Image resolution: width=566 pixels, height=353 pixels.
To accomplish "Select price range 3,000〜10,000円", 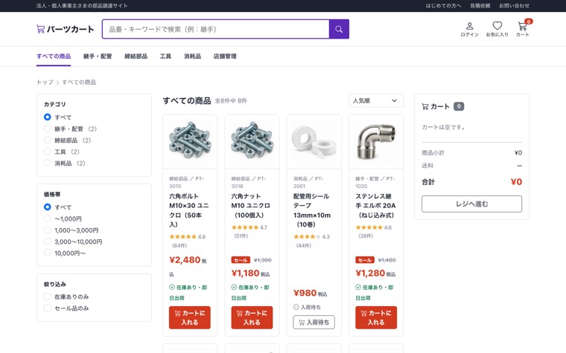I will pos(47,242).
